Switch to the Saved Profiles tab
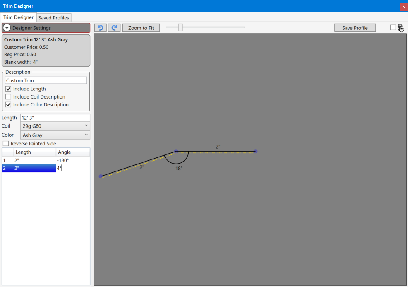 [54, 18]
